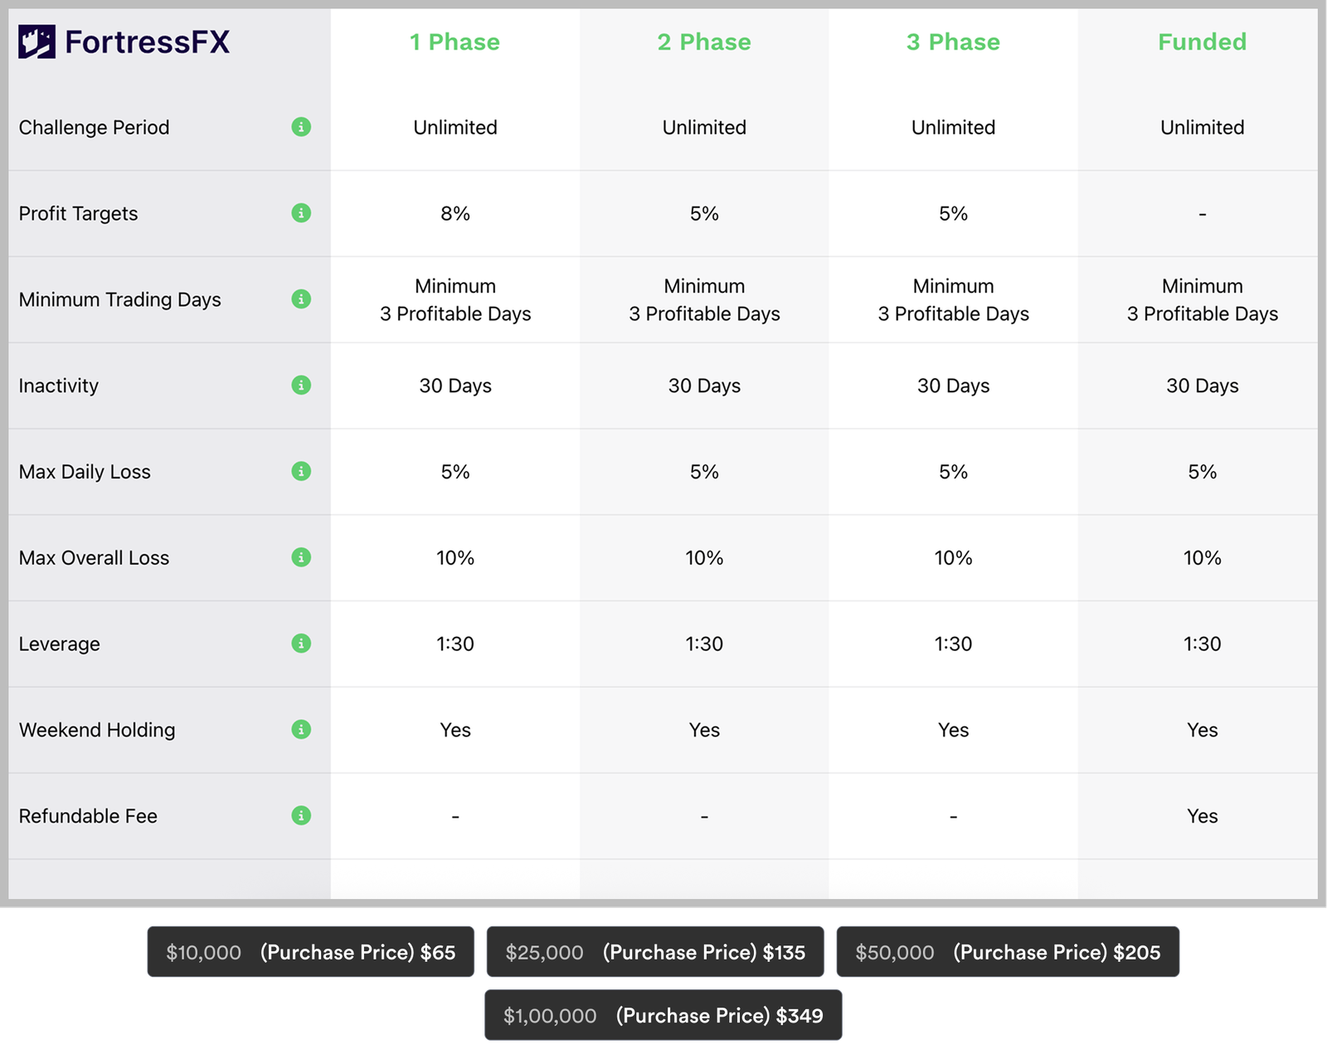Click info icon next to Refundable Fee
The height and width of the screenshot is (1059, 1327).
click(301, 816)
